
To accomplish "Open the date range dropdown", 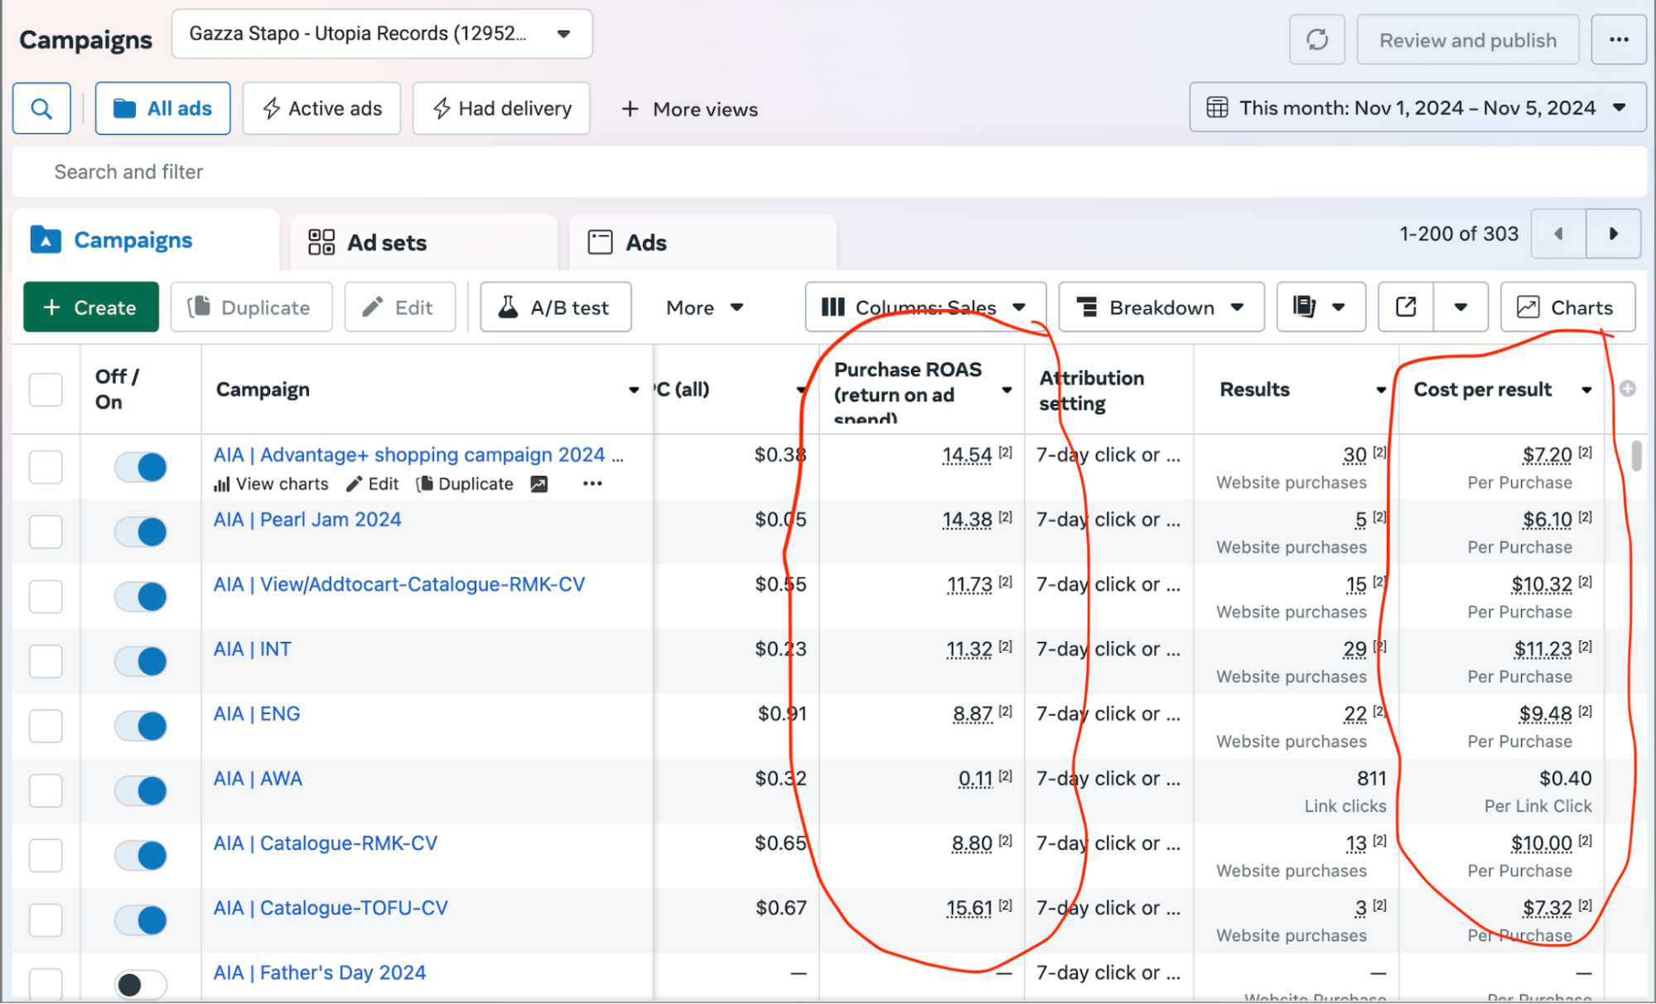I will (1417, 108).
